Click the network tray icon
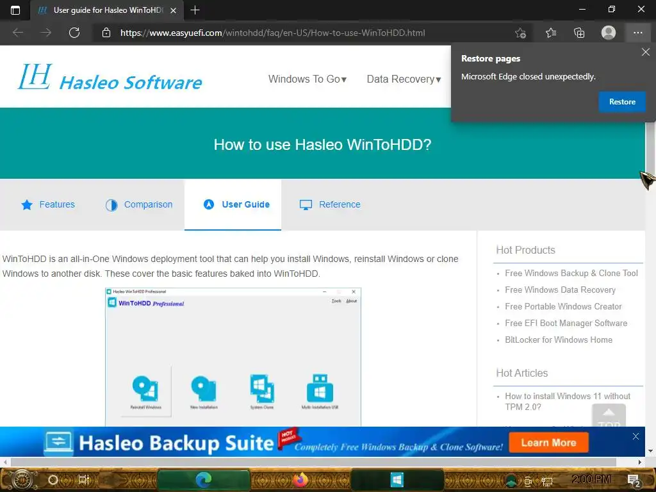Screen dimensions: 656x492 click(547, 482)
